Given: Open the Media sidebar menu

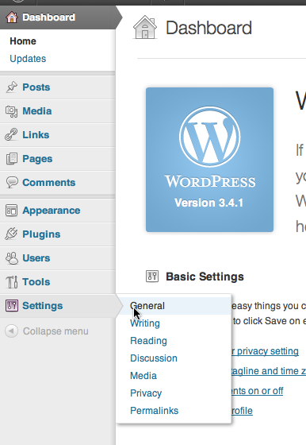Looking at the screenshot, I should coord(37,111).
